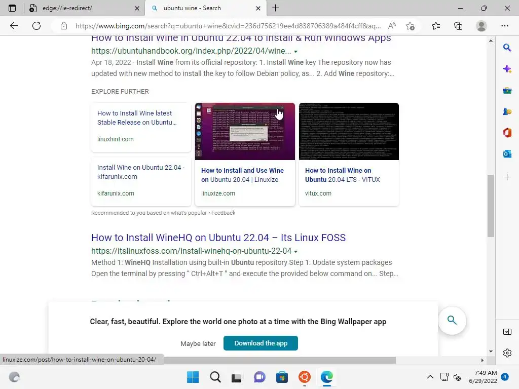Open Widgets from taskbar corner
The image size is (519, 389).
pos(14,377)
